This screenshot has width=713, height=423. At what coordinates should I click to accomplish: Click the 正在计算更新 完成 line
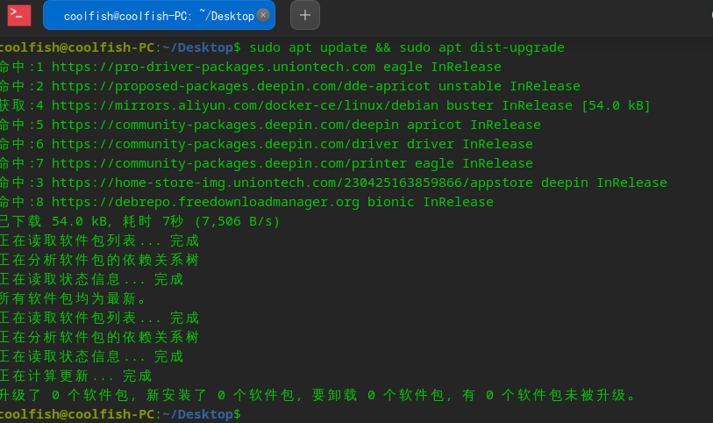[x=76, y=376]
